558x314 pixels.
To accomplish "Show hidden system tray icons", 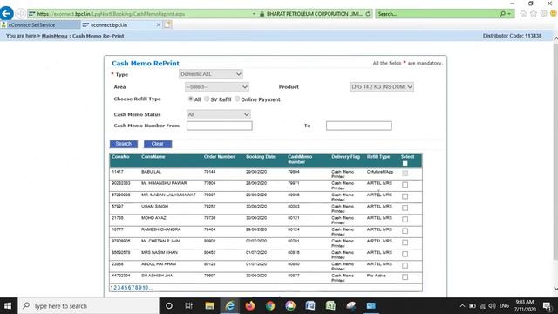I will pyautogui.click(x=462, y=306).
